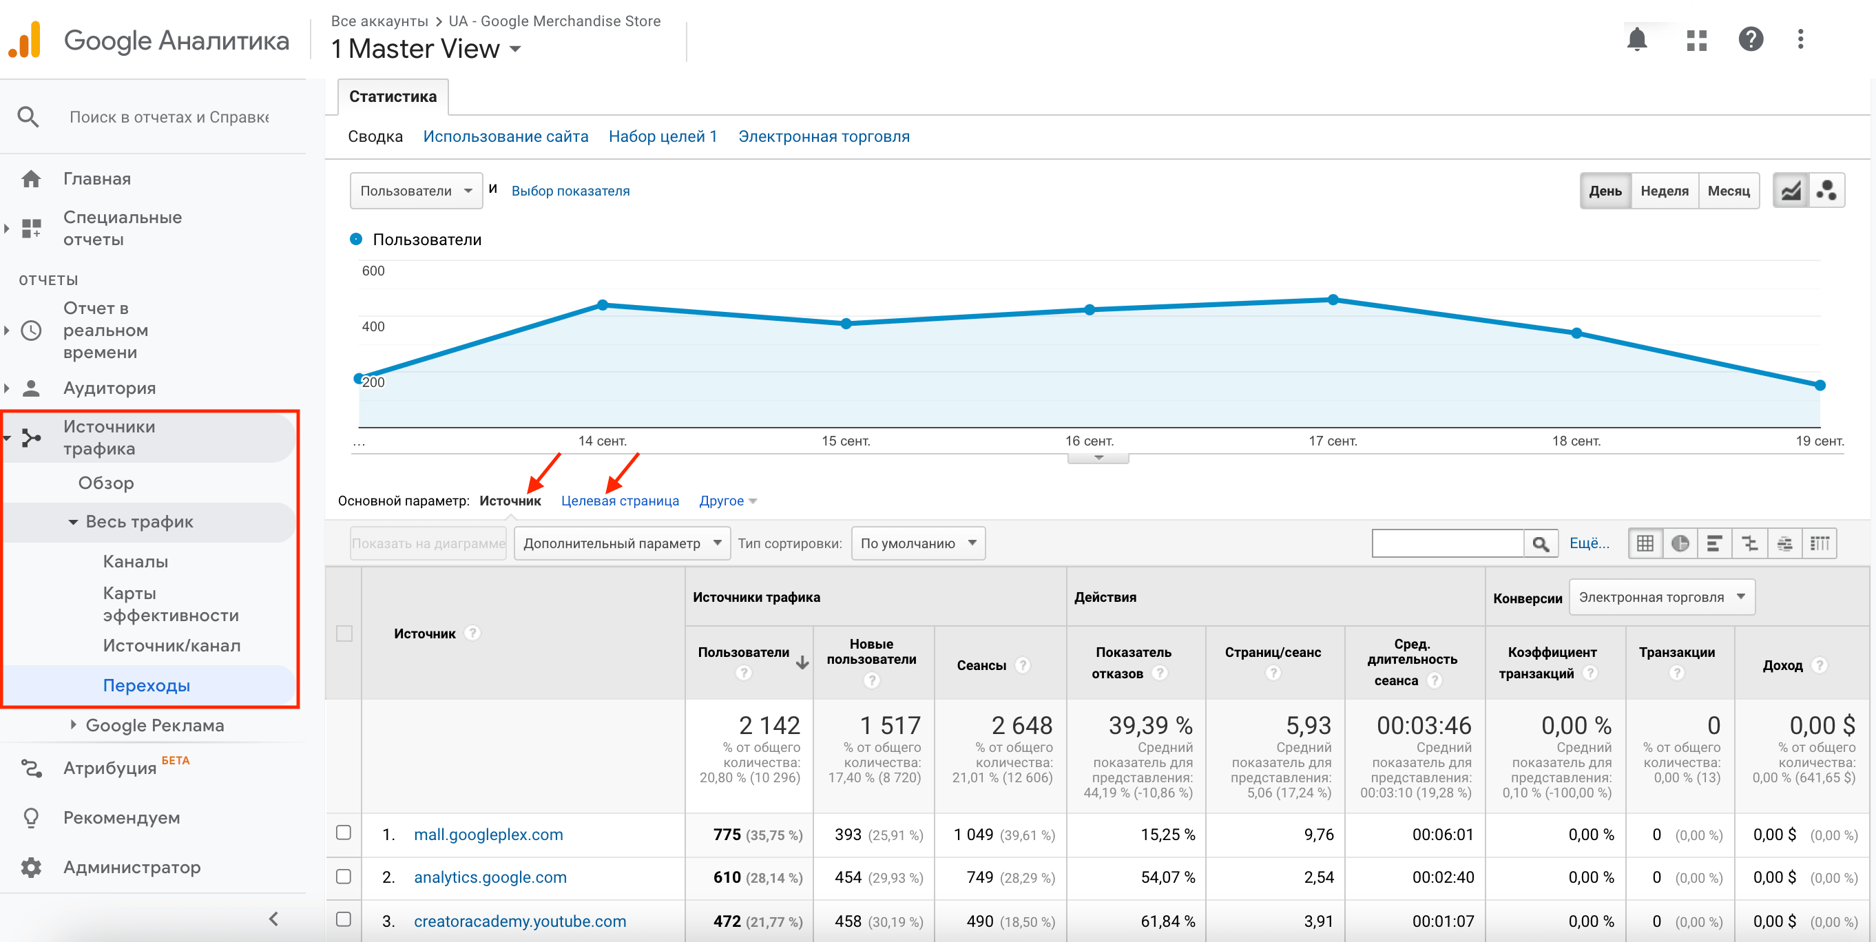Switch to the motion chart bubbles icon
The height and width of the screenshot is (942, 1876).
point(1826,191)
